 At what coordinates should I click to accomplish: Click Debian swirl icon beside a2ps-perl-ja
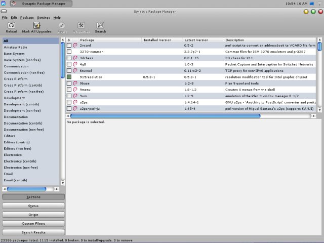(75, 108)
